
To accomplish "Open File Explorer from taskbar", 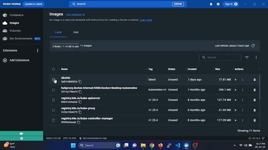I will 143,145.
